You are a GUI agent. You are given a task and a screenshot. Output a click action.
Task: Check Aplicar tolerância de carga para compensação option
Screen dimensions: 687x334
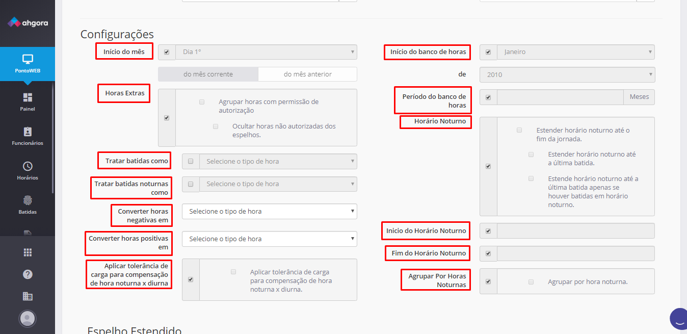233,272
